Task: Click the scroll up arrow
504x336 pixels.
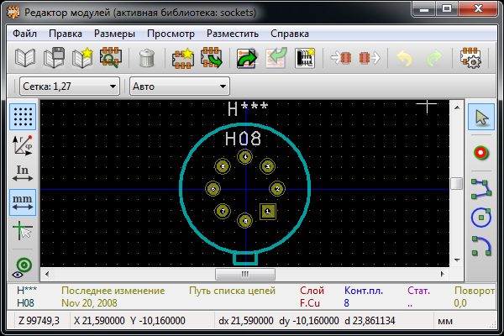Action: [x=457, y=108]
